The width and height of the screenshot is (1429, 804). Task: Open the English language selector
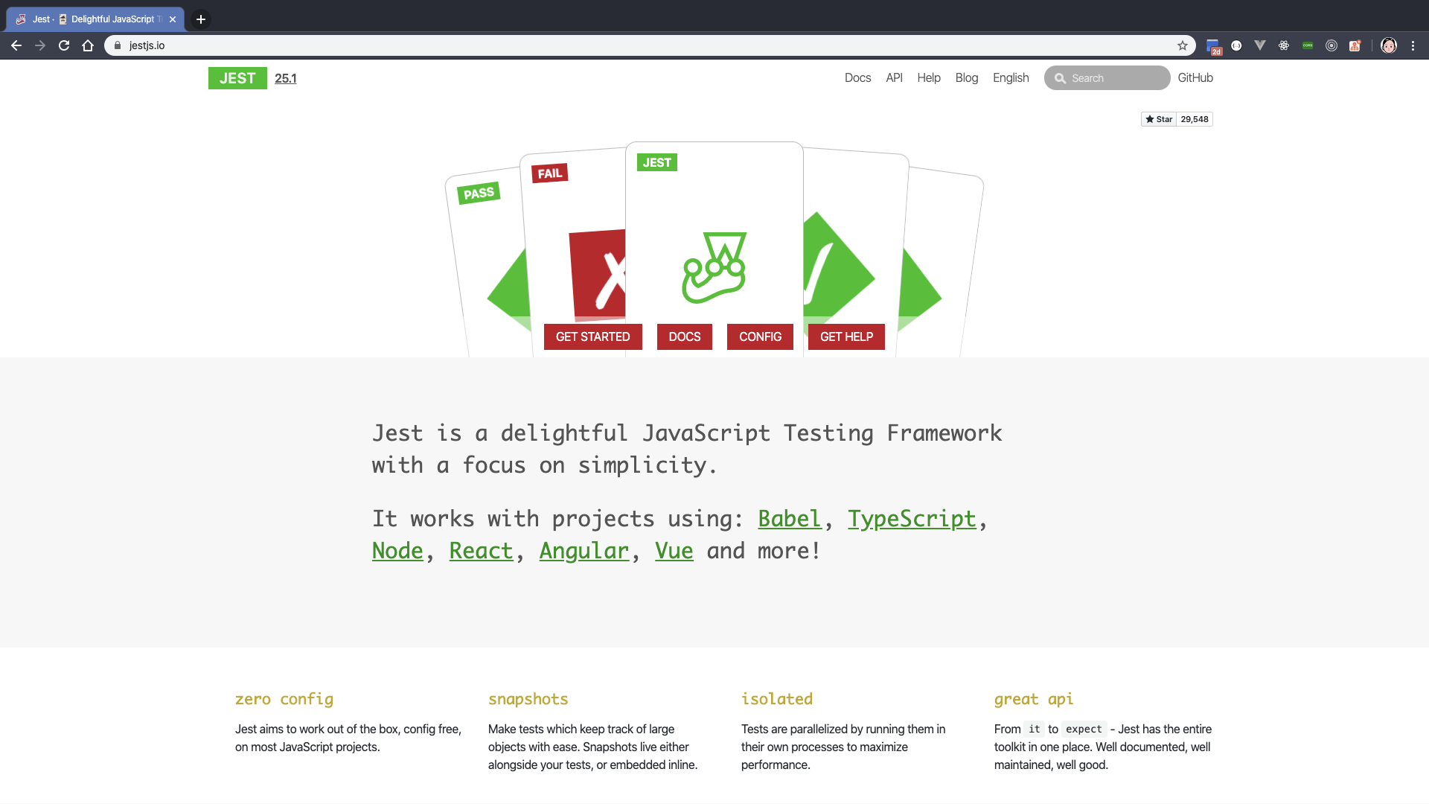[x=1010, y=78]
